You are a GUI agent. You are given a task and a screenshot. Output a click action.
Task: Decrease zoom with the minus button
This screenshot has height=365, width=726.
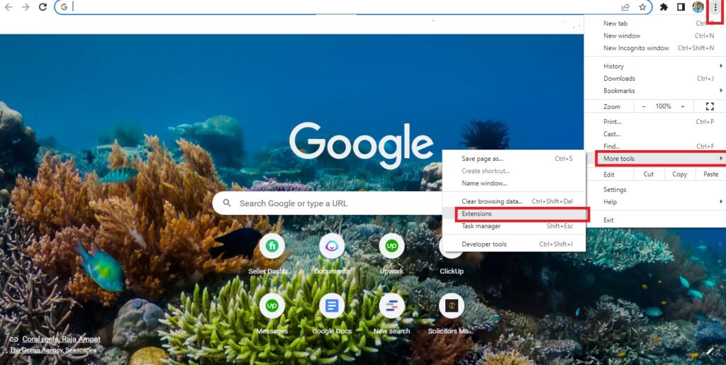point(644,106)
